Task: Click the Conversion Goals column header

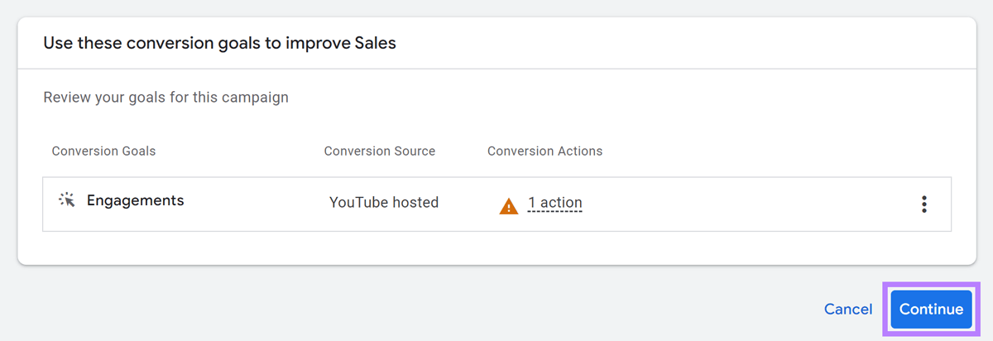Action: click(x=103, y=151)
